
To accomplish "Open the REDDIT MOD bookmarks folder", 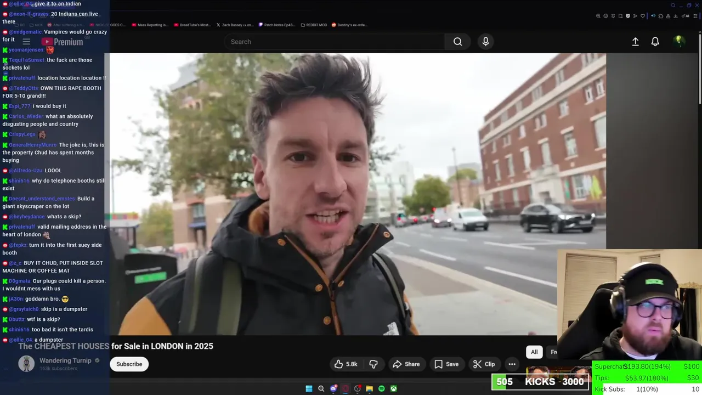I will click(314, 25).
